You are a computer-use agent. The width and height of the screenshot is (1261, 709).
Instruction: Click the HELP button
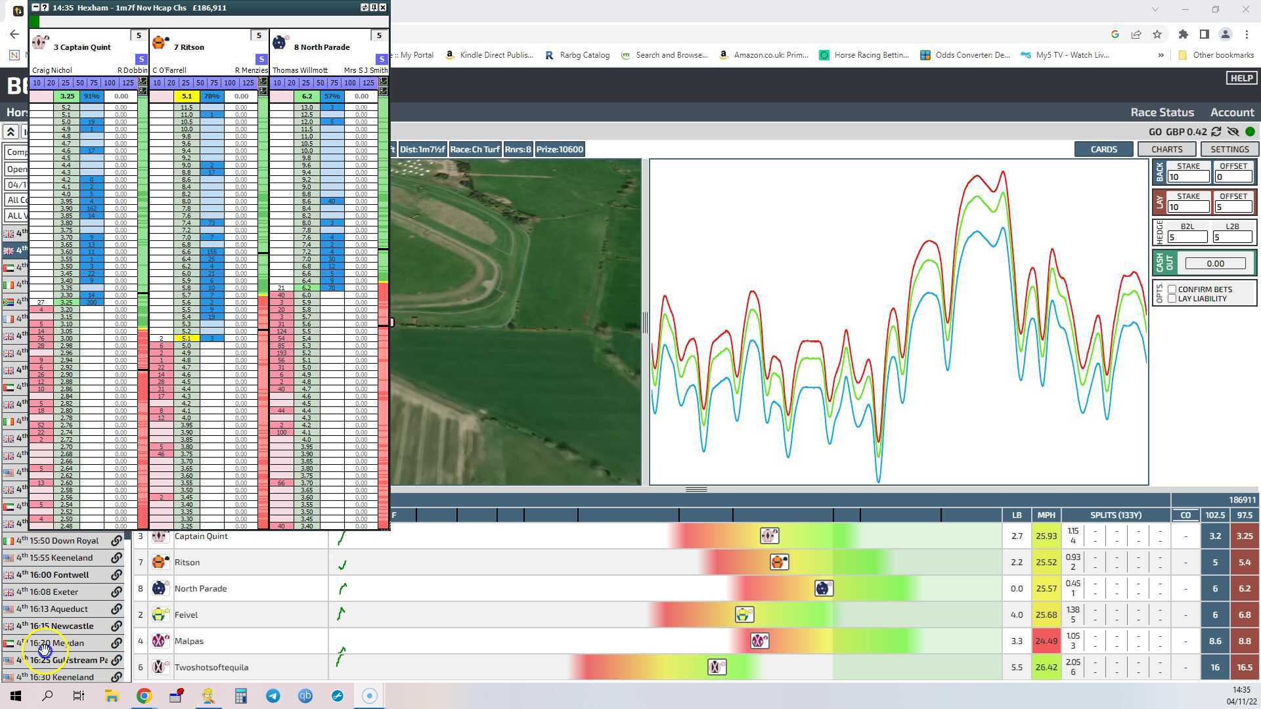pos(1241,78)
